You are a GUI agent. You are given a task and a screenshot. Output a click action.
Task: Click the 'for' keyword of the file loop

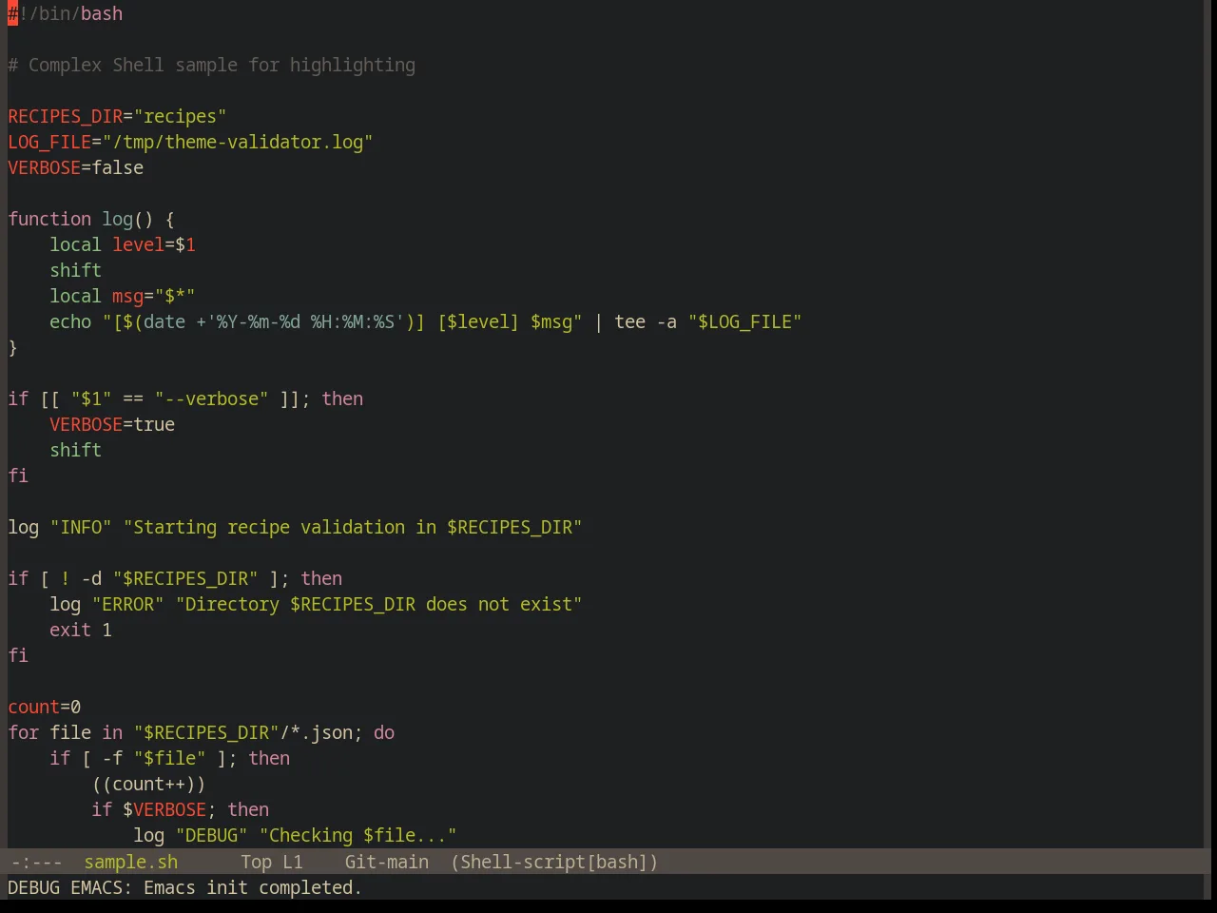click(x=24, y=732)
